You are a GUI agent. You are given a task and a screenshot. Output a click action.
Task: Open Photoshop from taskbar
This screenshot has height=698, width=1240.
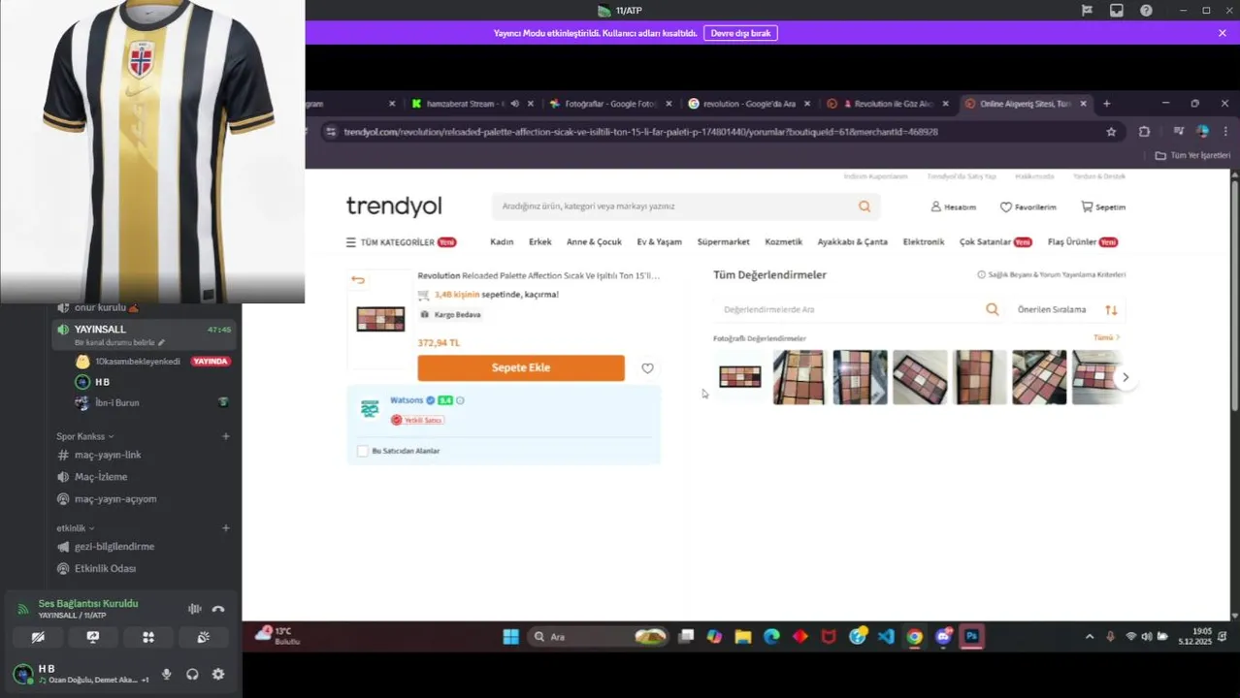coord(971,637)
